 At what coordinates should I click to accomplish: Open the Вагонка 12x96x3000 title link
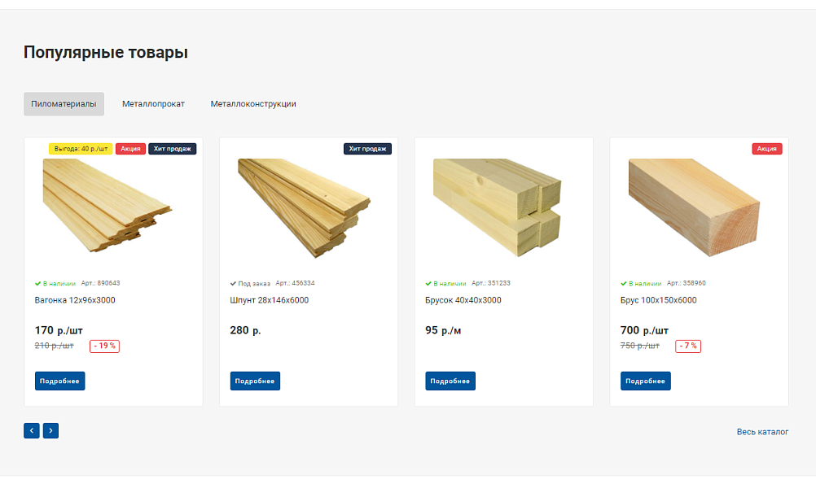[x=75, y=300]
